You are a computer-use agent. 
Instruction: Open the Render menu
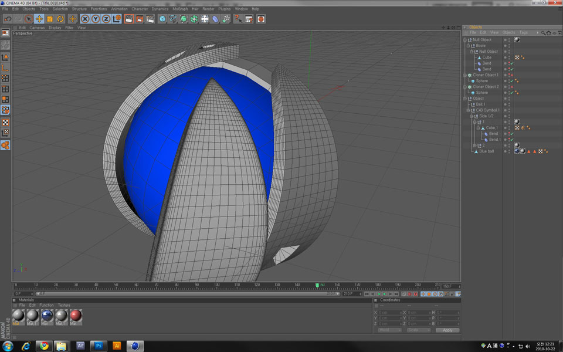(x=208, y=9)
